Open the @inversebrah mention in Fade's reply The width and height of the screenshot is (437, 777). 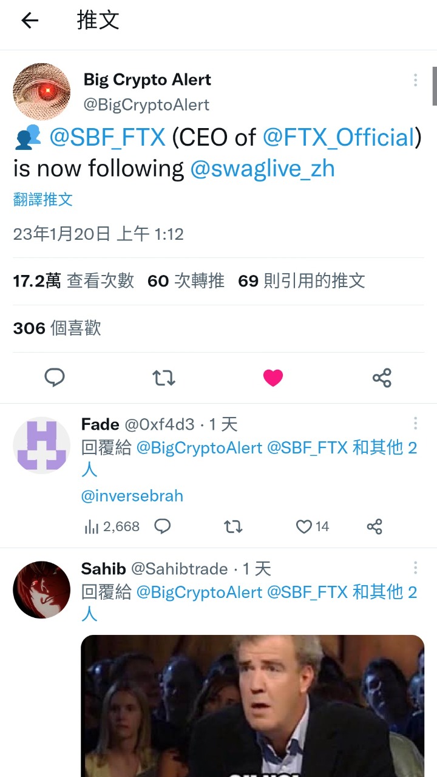click(132, 496)
